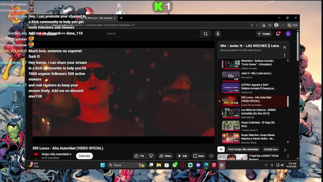Image resolution: width=323 pixels, height=182 pixels.
Task: Activate voice search microphone icon
Action: click(x=218, y=34)
